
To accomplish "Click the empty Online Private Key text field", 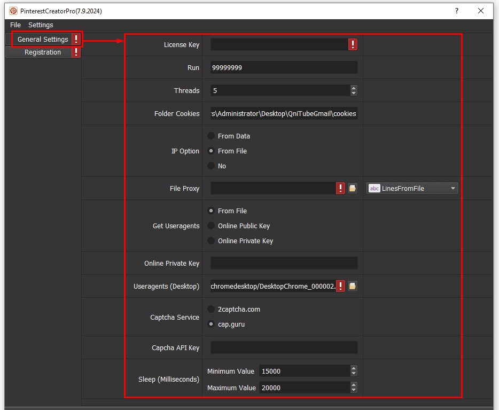I will tap(284, 263).
